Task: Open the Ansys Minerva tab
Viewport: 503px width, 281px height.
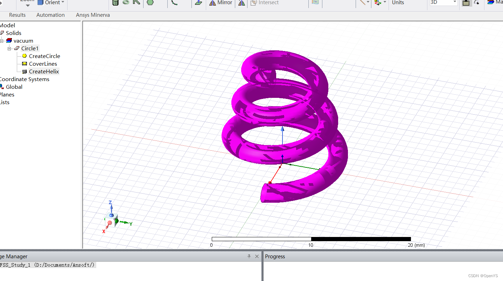Action: tap(93, 15)
